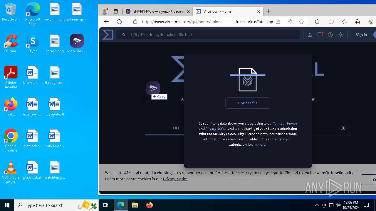Screen dimensions: 376x211
Task: Open Privacy Notice link in cookie banner
Action: [175, 179]
